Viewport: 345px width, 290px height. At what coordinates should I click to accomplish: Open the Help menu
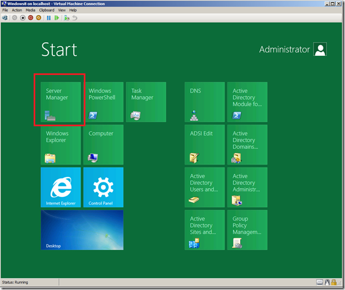tap(73, 10)
